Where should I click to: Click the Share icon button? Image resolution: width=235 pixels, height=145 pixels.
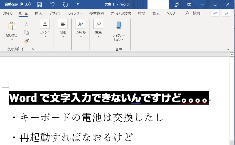pos(215,14)
